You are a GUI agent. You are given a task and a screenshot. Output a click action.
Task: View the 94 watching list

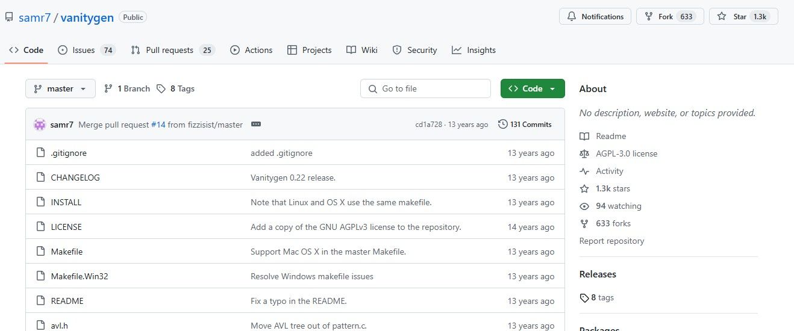(610, 206)
